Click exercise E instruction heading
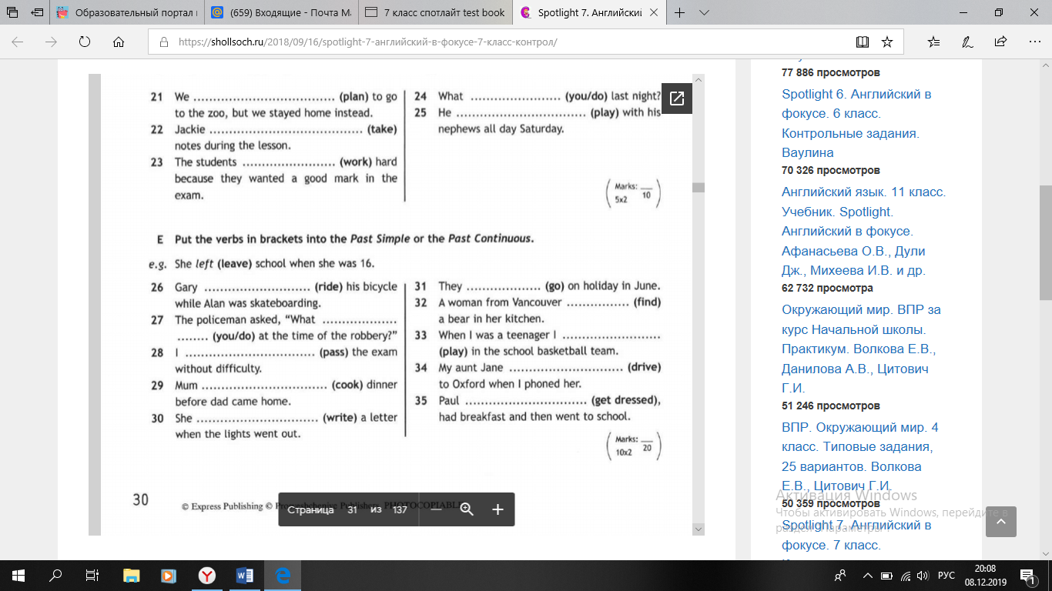 tap(353, 239)
